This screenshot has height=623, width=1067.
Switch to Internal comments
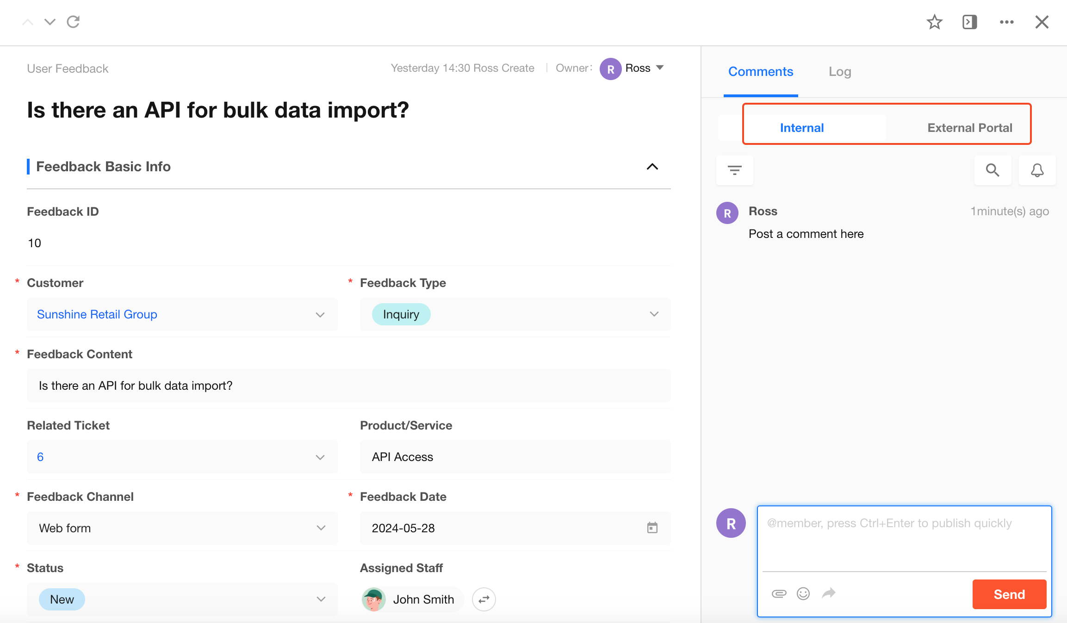(802, 128)
